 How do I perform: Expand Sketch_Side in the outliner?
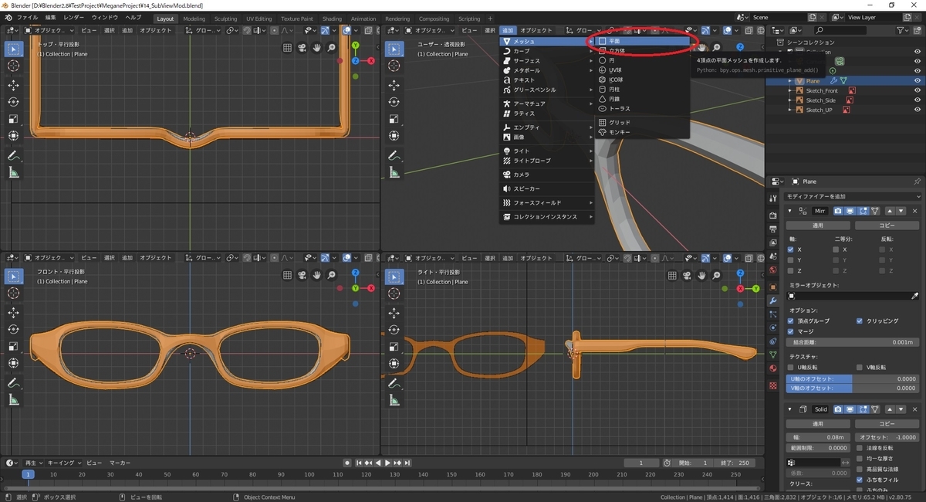tap(790, 100)
